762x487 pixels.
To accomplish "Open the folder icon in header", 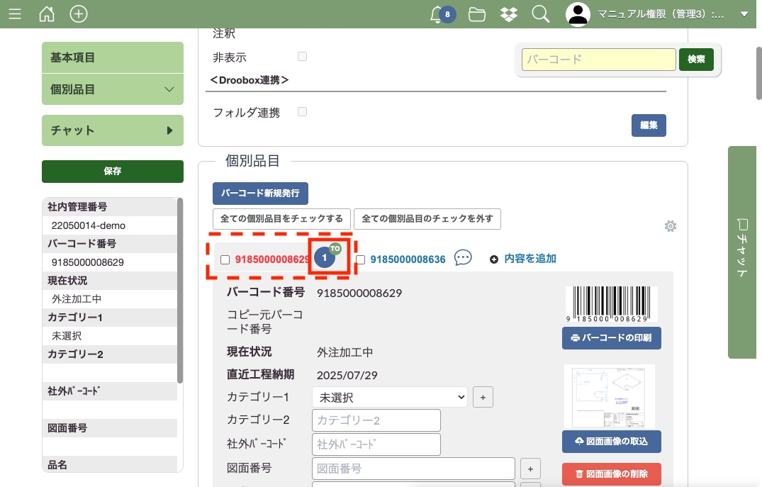I will tap(477, 14).
